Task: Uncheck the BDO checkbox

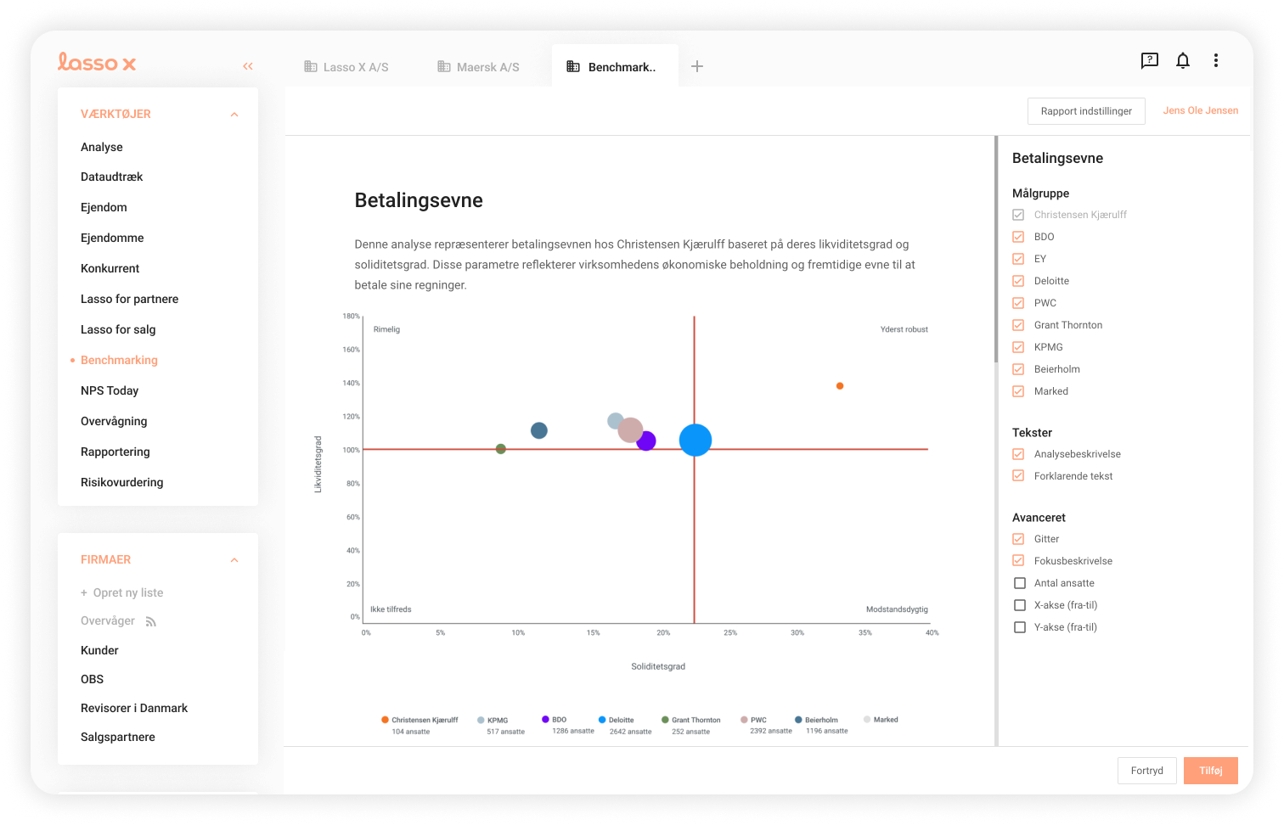Action: tap(1018, 237)
